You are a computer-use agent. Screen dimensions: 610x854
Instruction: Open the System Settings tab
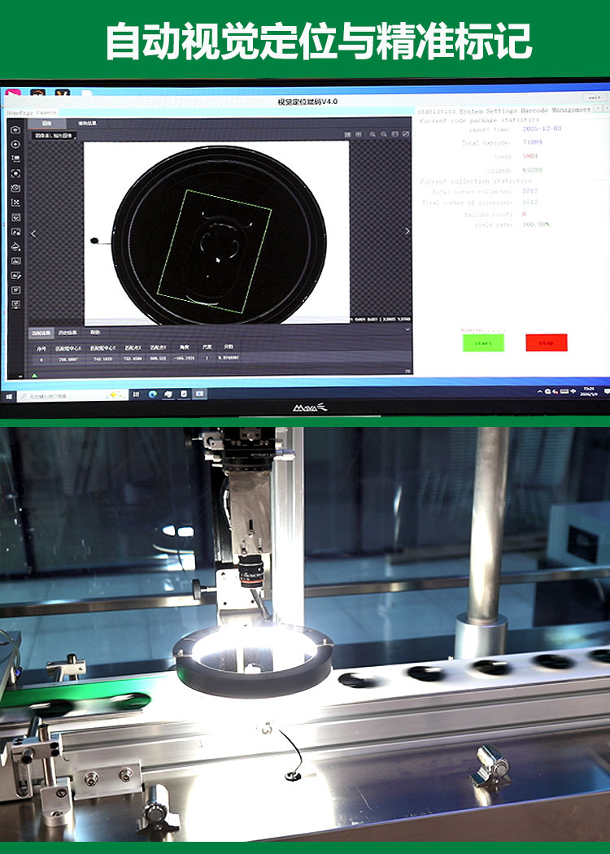click(x=488, y=111)
